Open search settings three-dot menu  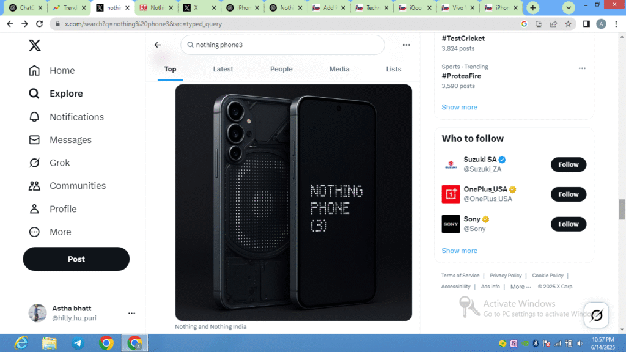click(407, 45)
